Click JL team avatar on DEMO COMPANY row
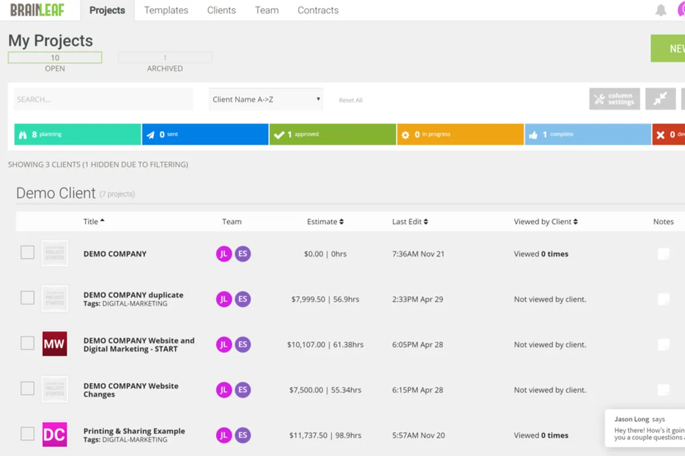Image resolution: width=685 pixels, height=456 pixels. pyautogui.click(x=224, y=254)
